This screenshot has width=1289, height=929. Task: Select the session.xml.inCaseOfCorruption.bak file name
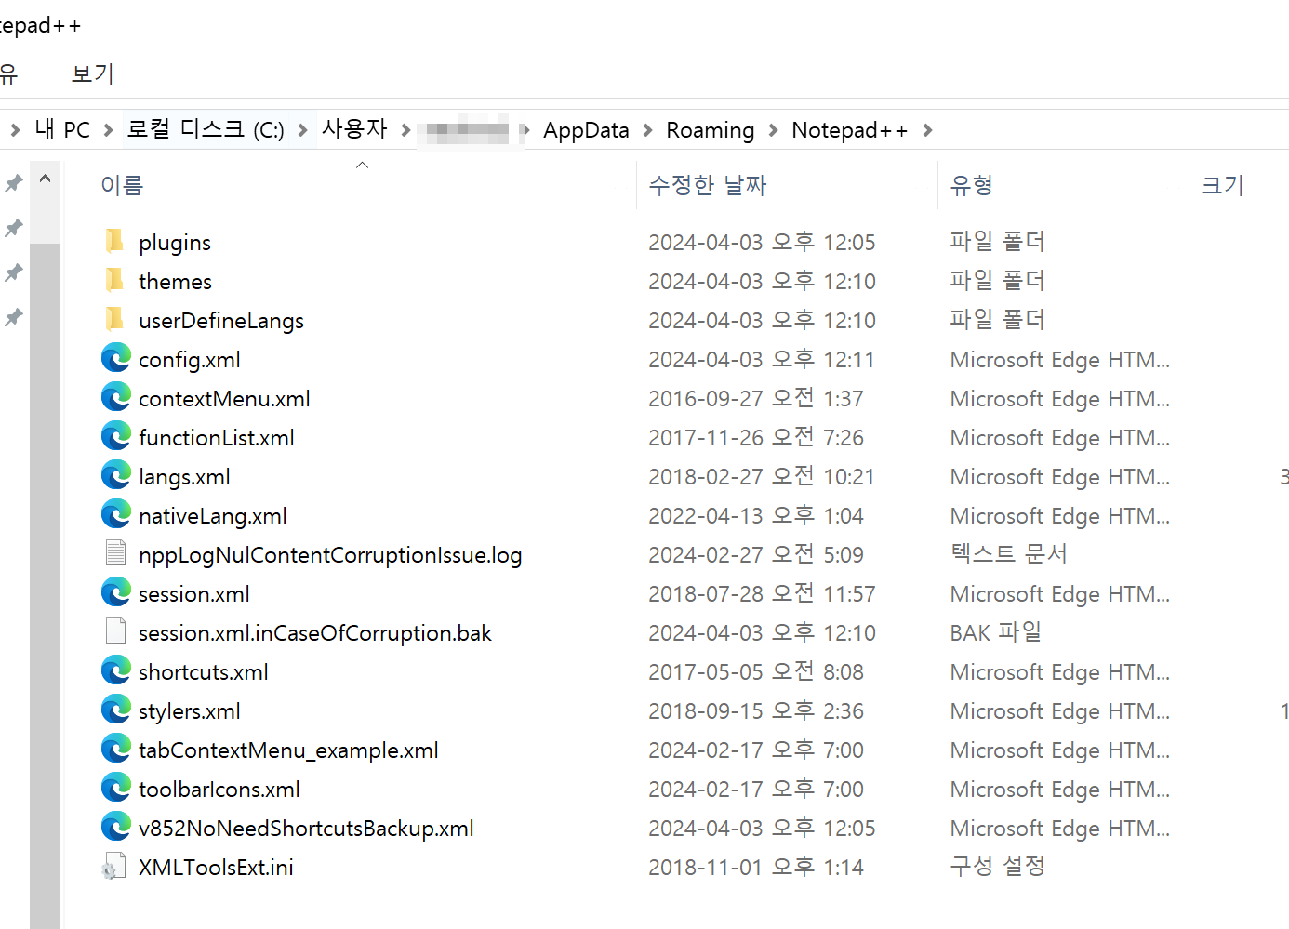point(315,633)
